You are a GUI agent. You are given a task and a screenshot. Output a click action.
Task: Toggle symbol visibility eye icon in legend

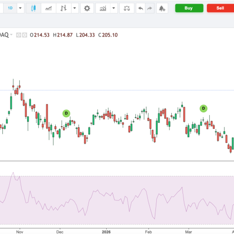pos(19,35)
